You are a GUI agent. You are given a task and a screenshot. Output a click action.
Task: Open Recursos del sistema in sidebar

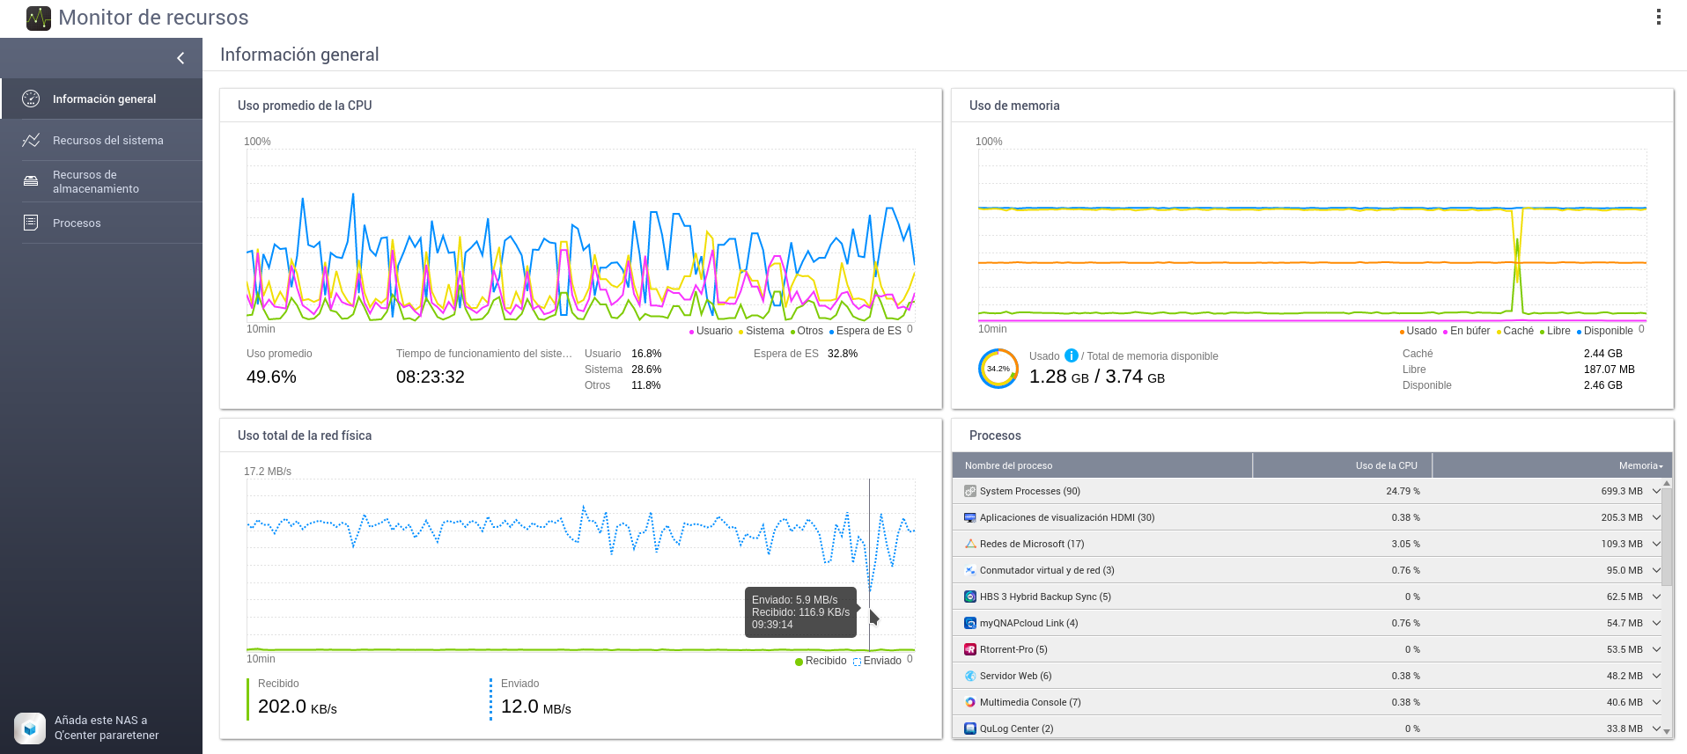point(107,140)
